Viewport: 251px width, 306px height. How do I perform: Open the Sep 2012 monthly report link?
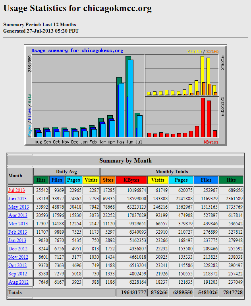(17, 274)
